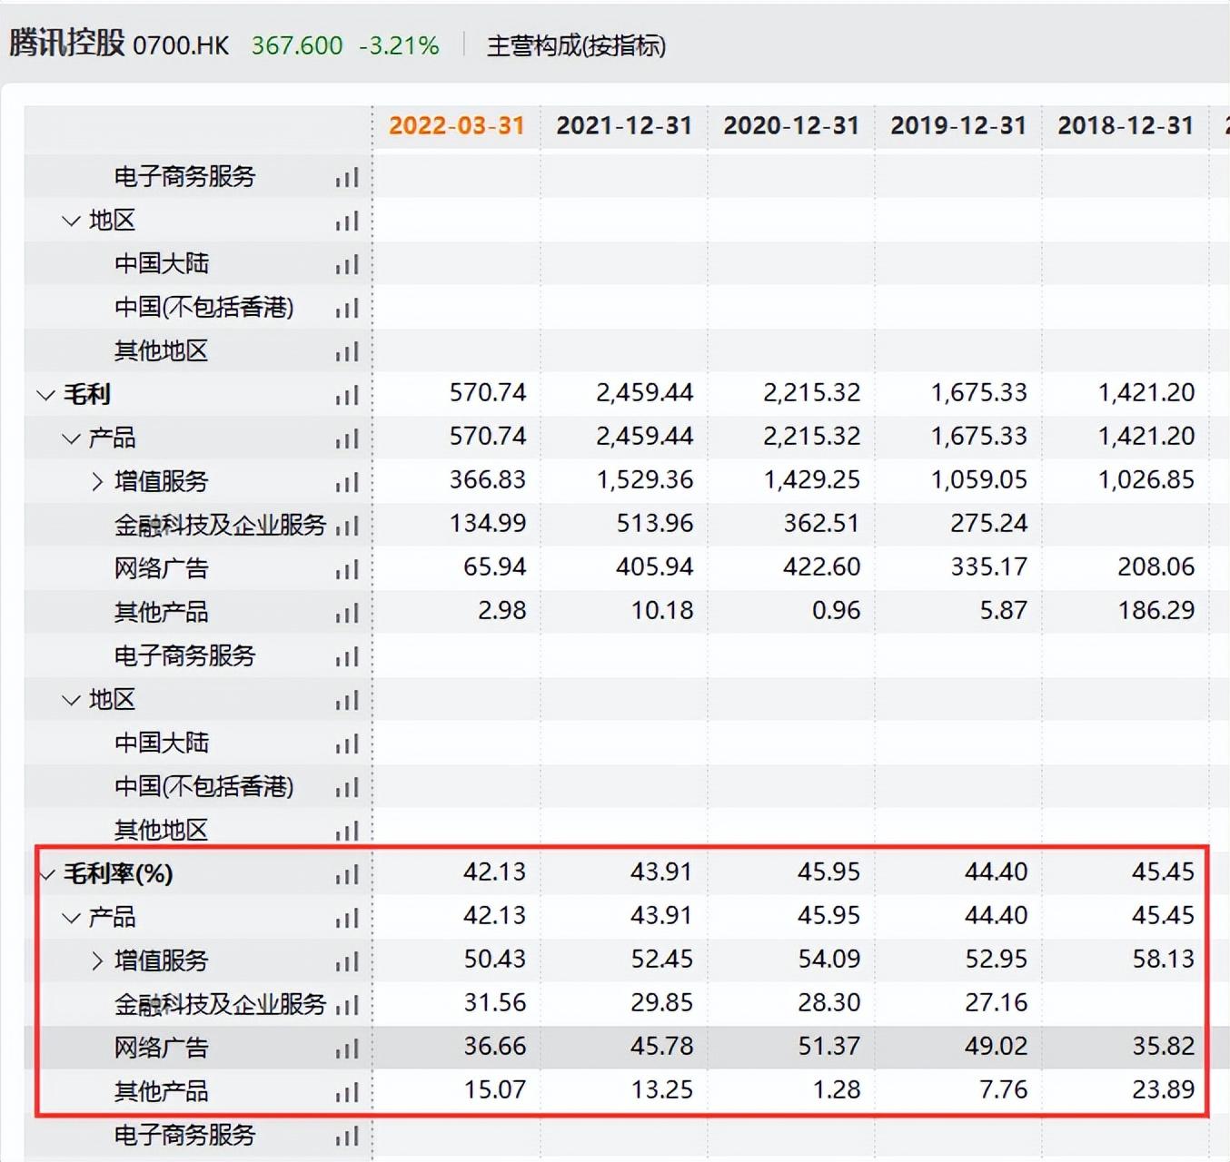
Task: Click the cell value 186.29
Action: point(1156,611)
